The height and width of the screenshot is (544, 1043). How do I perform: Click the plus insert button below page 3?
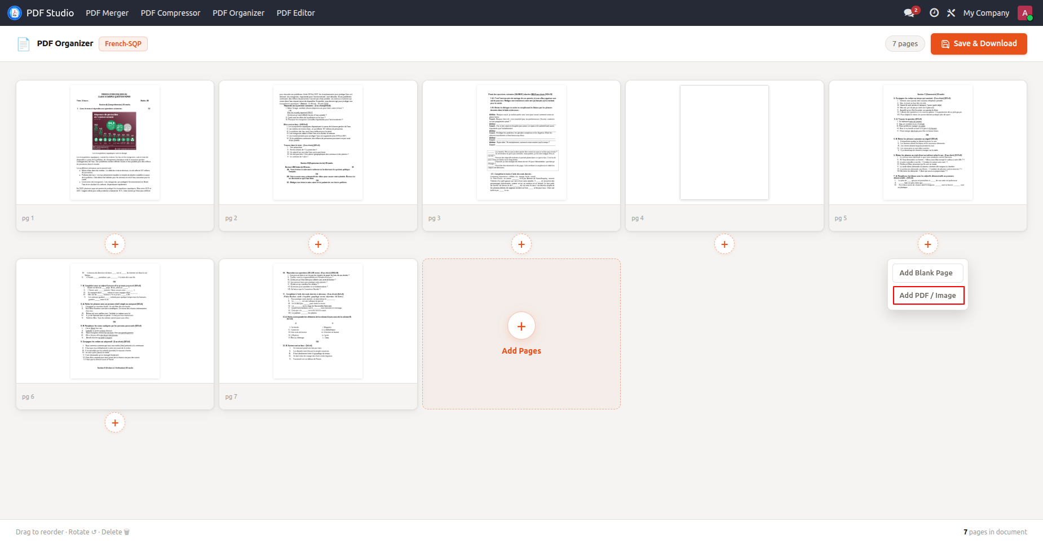(521, 244)
